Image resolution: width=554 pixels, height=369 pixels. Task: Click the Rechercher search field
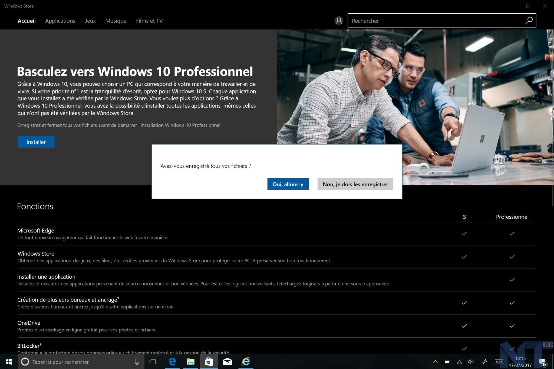click(x=436, y=21)
